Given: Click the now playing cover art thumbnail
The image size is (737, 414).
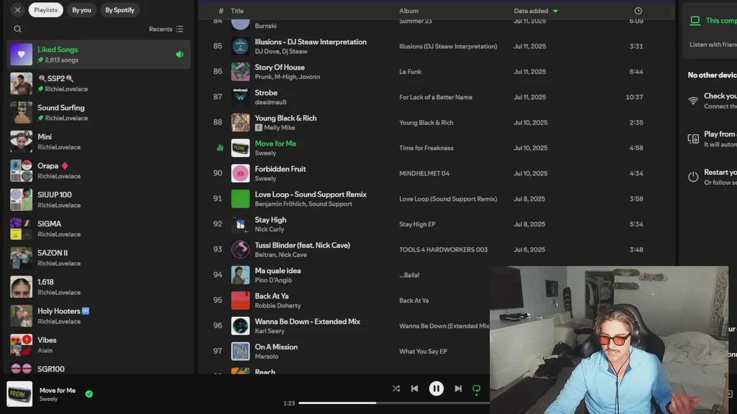Looking at the screenshot, I should point(20,394).
